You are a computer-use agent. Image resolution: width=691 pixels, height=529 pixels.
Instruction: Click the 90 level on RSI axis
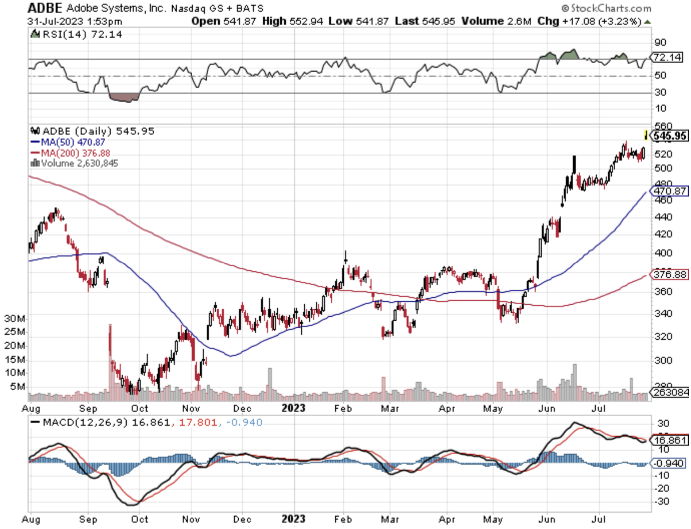(x=660, y=42)
